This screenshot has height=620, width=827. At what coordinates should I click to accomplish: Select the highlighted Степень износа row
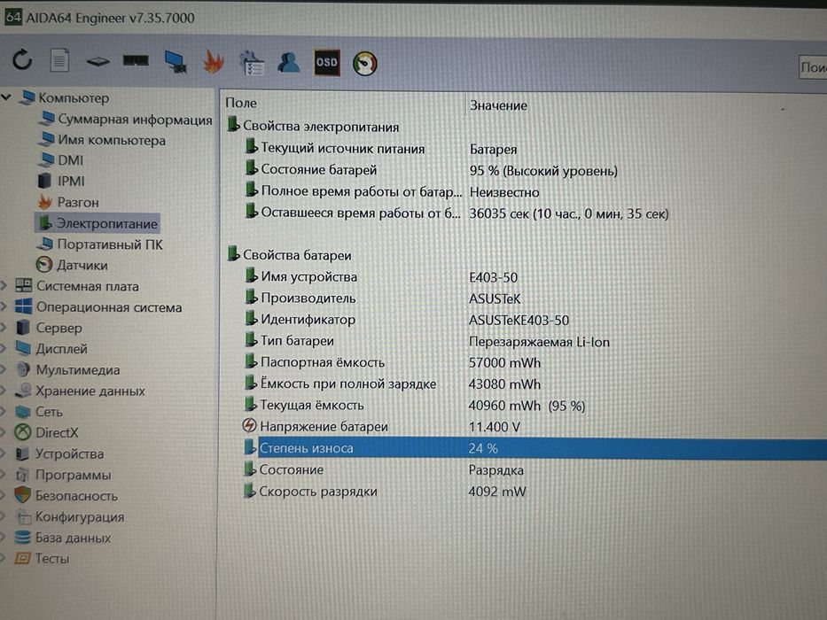(x=534, y=448)
